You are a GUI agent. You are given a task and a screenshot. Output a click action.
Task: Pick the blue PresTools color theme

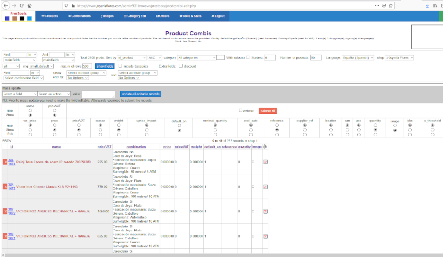click(8, 19)
